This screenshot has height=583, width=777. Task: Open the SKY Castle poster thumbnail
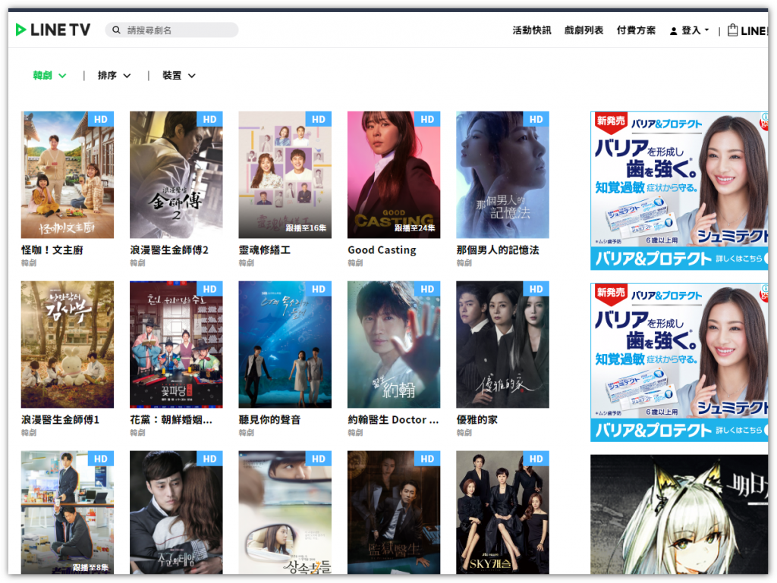tap(502, 512)
